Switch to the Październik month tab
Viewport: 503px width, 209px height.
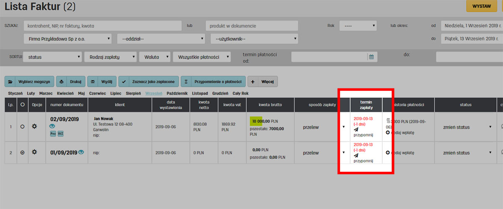point(178,93)
